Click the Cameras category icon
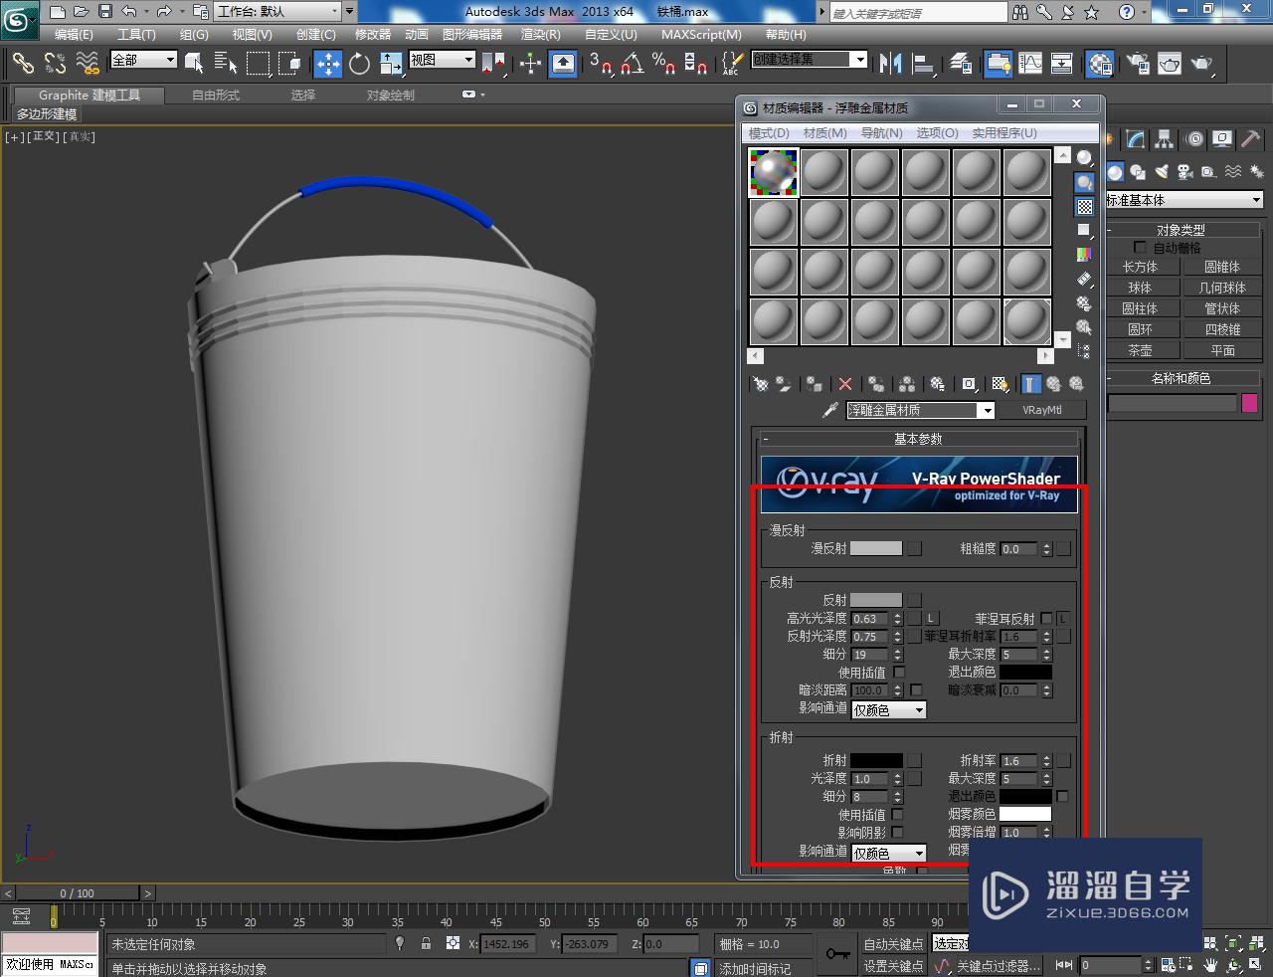The height and width of the screenshot is (977, 1273). point(1184,172)
